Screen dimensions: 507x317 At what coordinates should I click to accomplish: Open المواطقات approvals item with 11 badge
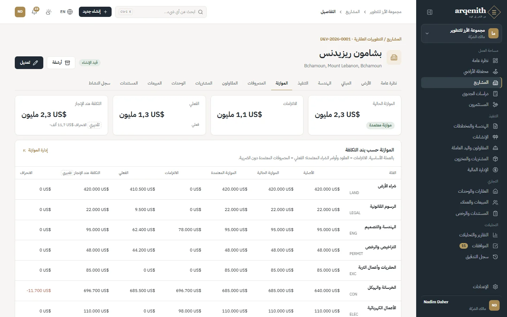[462, 246]
